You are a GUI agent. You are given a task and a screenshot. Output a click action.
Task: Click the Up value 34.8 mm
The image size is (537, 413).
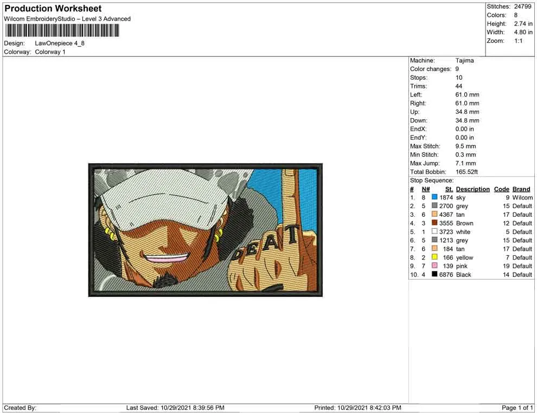click(x=467, y=112)
